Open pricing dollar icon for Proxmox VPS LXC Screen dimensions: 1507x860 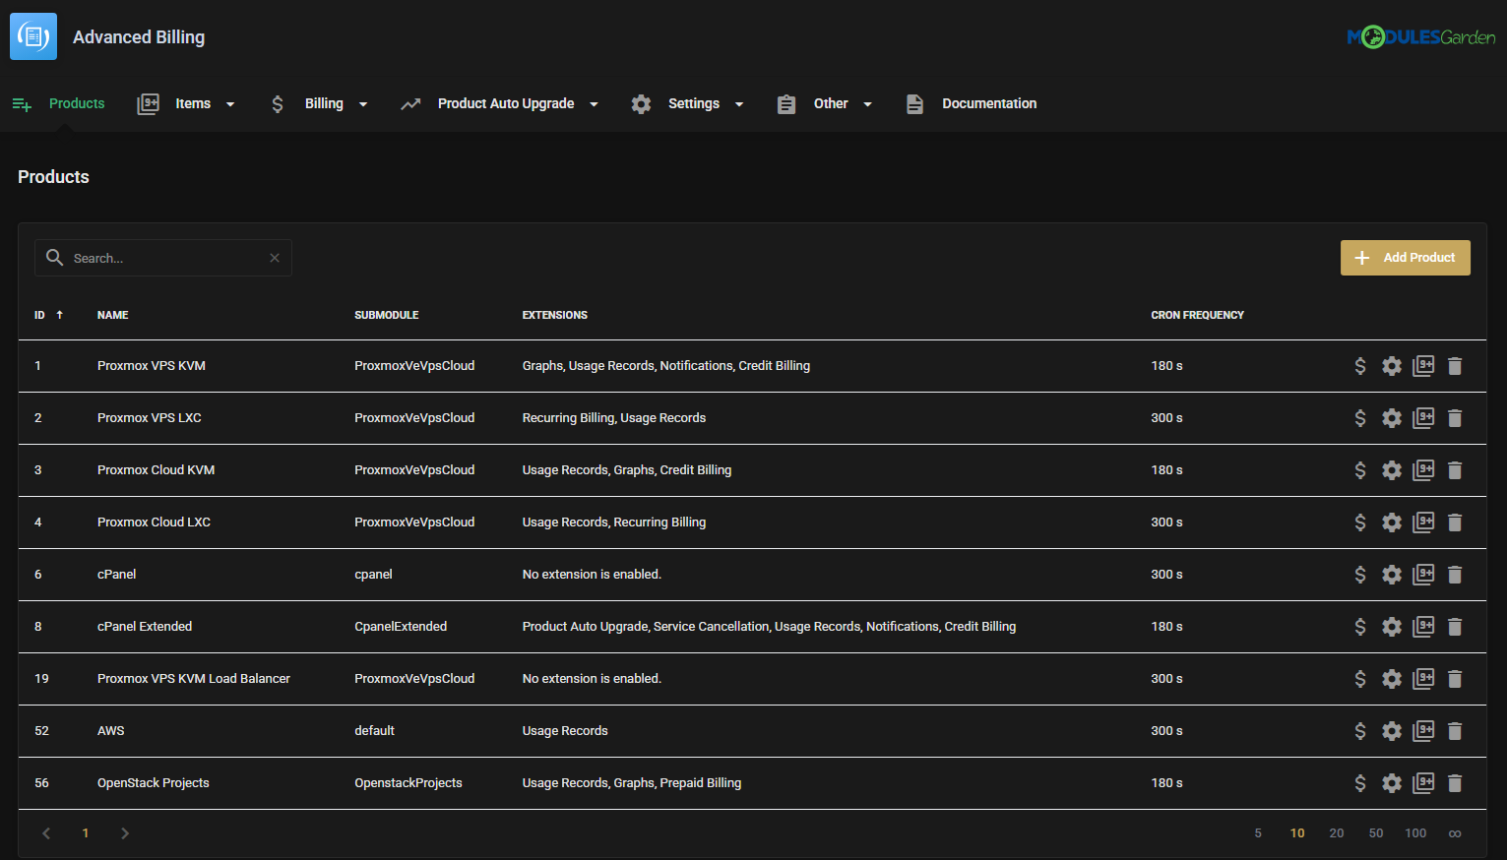tap(1360, 418)
